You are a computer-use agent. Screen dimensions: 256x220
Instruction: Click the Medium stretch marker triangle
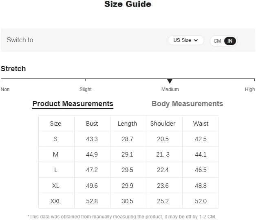click(170, 81)
